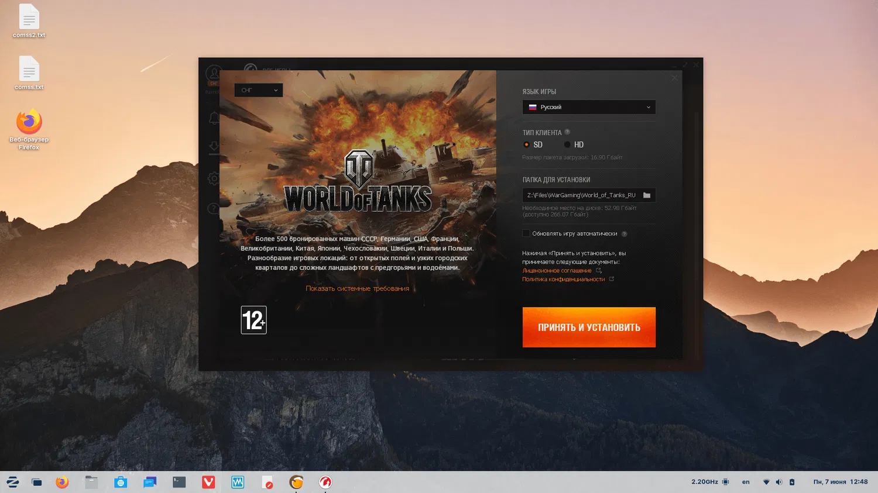Click the orange Wargaming Game Center taskbar icon
The width and height of the screenshot is (878, 493).
(296, 482)
